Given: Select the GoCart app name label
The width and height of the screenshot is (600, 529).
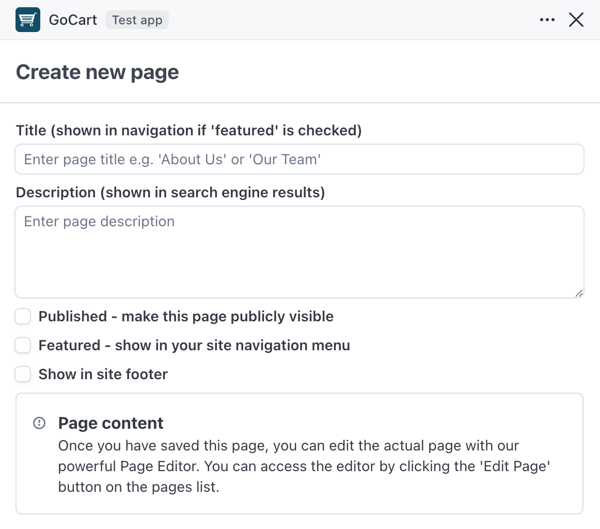Looking at the screenshot, I should click(x=72, y=20).
